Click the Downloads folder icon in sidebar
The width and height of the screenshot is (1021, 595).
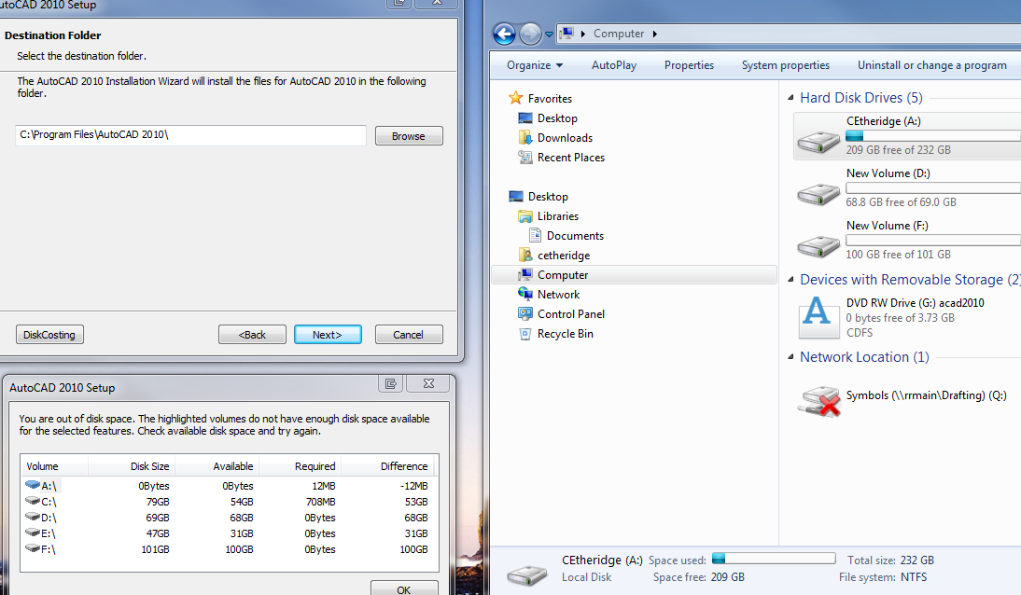pos(525,137)
